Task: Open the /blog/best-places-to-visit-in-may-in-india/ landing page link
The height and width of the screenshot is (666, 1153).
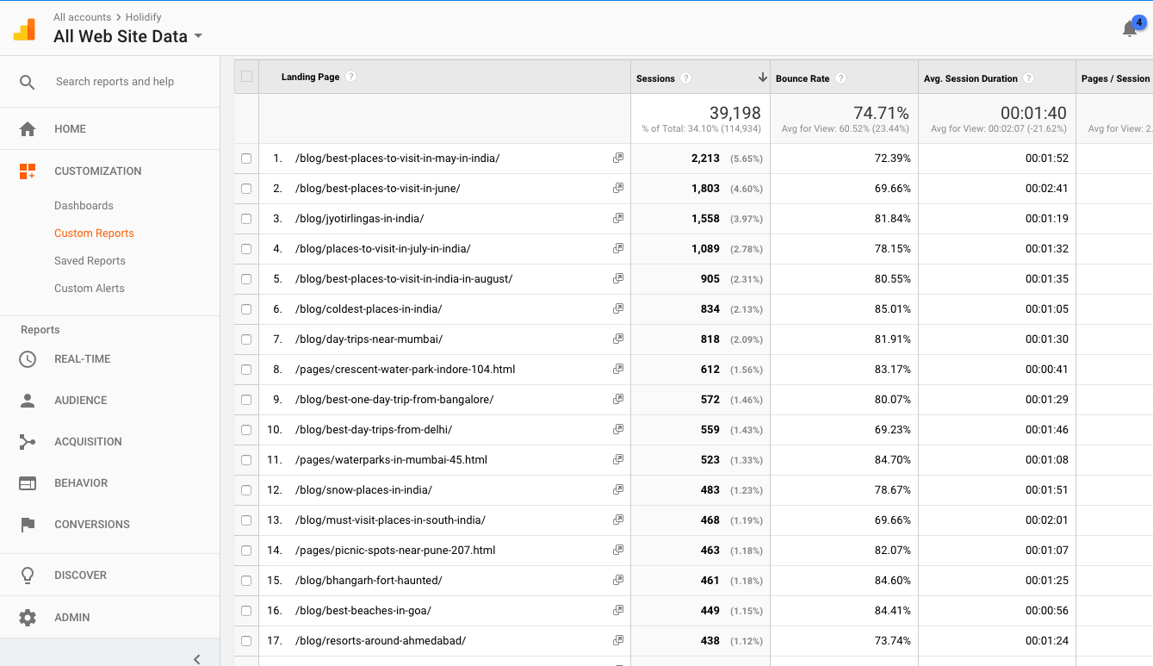Action: click(x=397, y=159)
